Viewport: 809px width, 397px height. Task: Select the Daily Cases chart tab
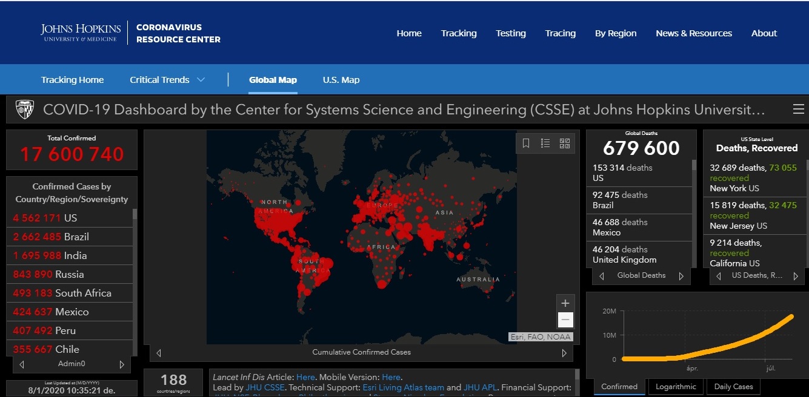click(734, 387)
